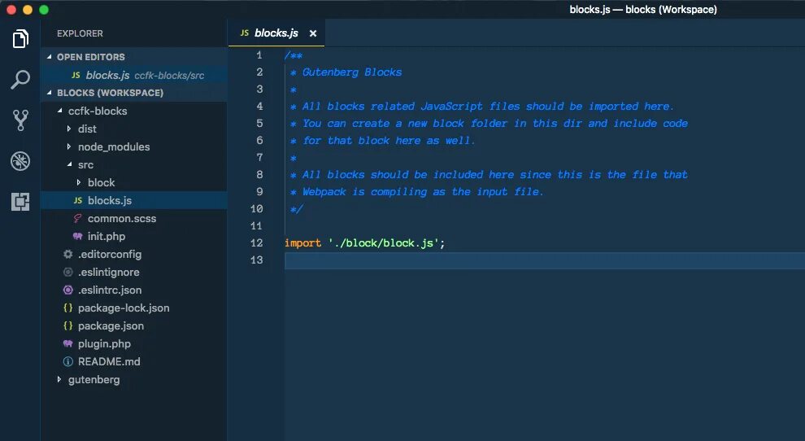Screen dimensions: 805x441
Task: Click the JS icon beside src blocks.js
Action: 77,200
